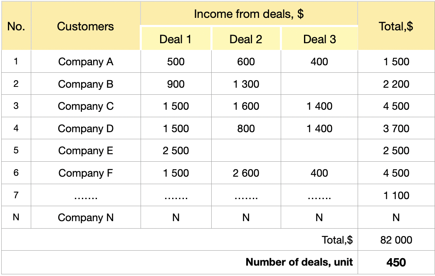
Task: Select the empty Deal 2 cell for Company E
Action: pos(246,151)
